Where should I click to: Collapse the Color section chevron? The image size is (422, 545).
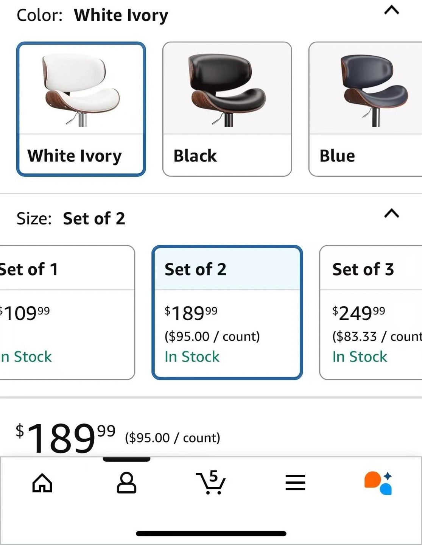point(392,10)
